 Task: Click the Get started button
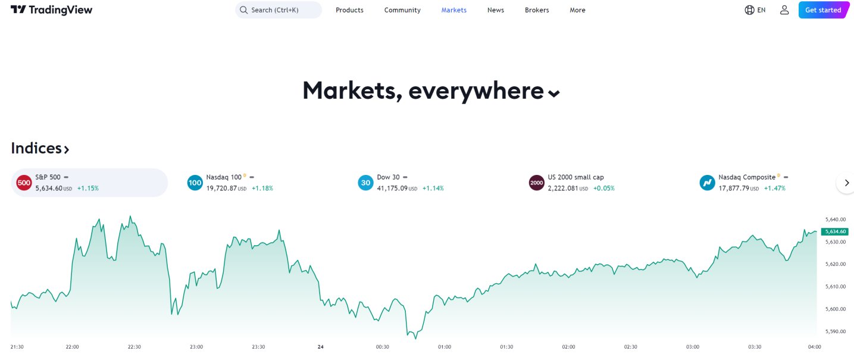coord(823,10)
